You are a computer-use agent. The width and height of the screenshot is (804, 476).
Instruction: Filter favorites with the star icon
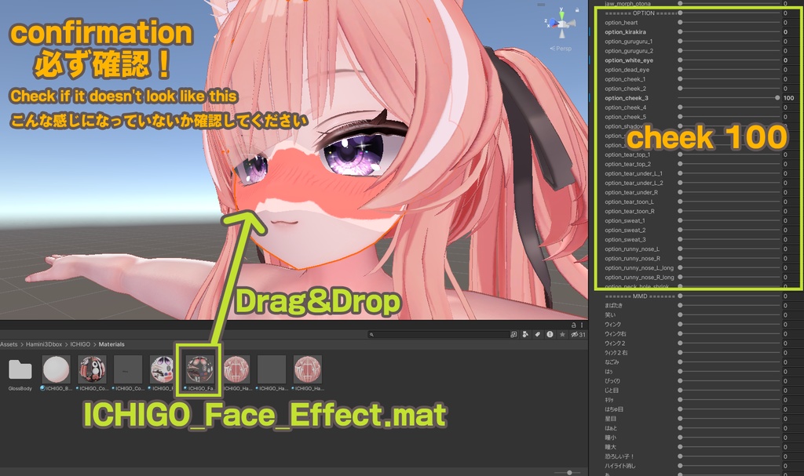pyautogui.click(x=561, y=335)
